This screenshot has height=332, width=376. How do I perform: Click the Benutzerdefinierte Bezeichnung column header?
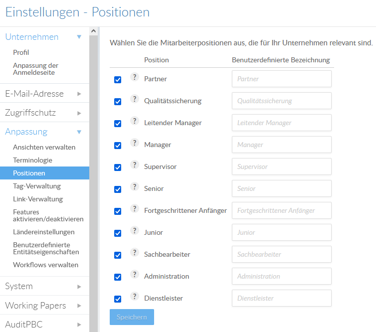281,60
